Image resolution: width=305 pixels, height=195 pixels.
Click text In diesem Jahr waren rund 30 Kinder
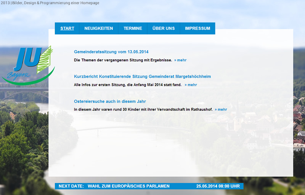coord(143,110)
